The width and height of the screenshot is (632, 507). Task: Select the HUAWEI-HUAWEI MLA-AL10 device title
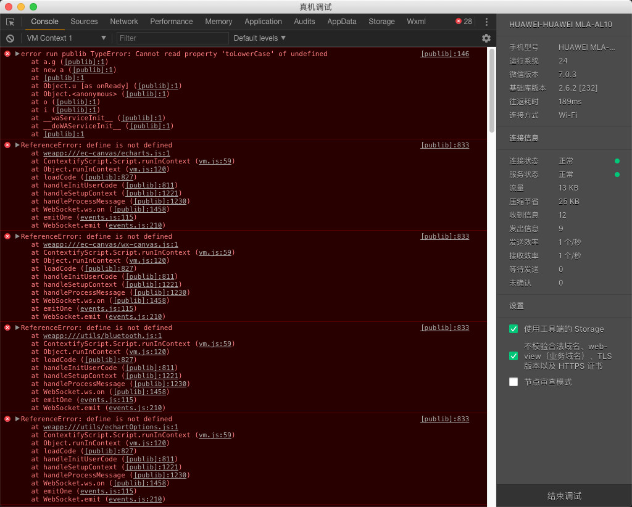tap(560, 25)
